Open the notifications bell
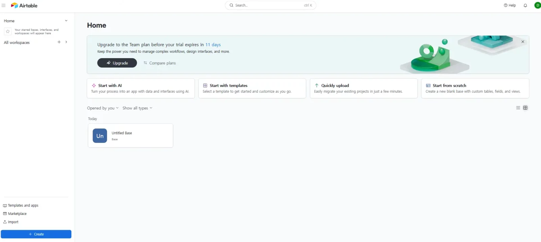Screen dimensions: 541x242 coord(525,5)
